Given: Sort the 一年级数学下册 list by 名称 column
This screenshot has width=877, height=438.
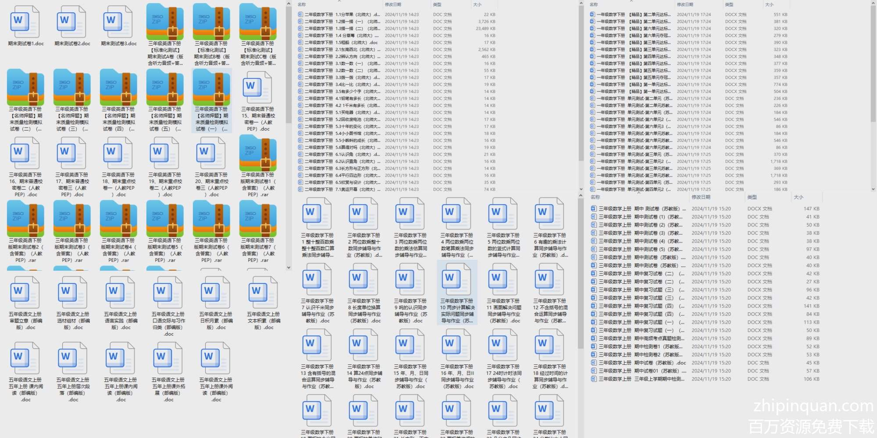Looking at the screenshot, I should (x=594, y=4).
